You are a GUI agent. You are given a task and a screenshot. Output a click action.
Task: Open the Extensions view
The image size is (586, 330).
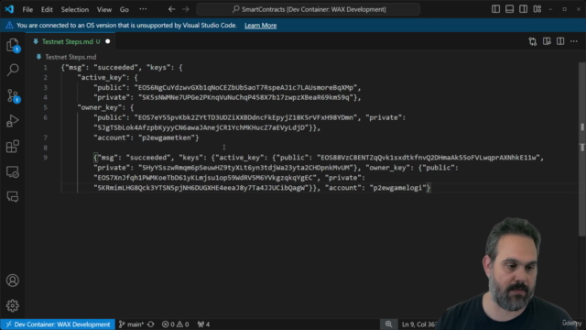coord(13,147)
